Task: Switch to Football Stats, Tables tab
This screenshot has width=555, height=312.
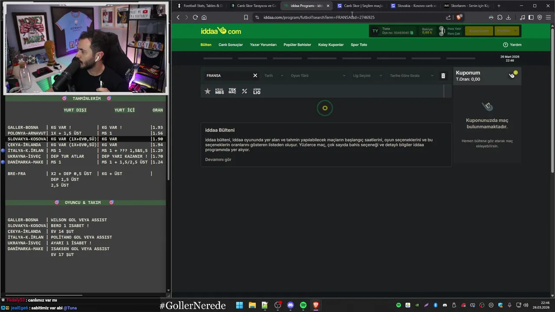Action: click(199, 6)
